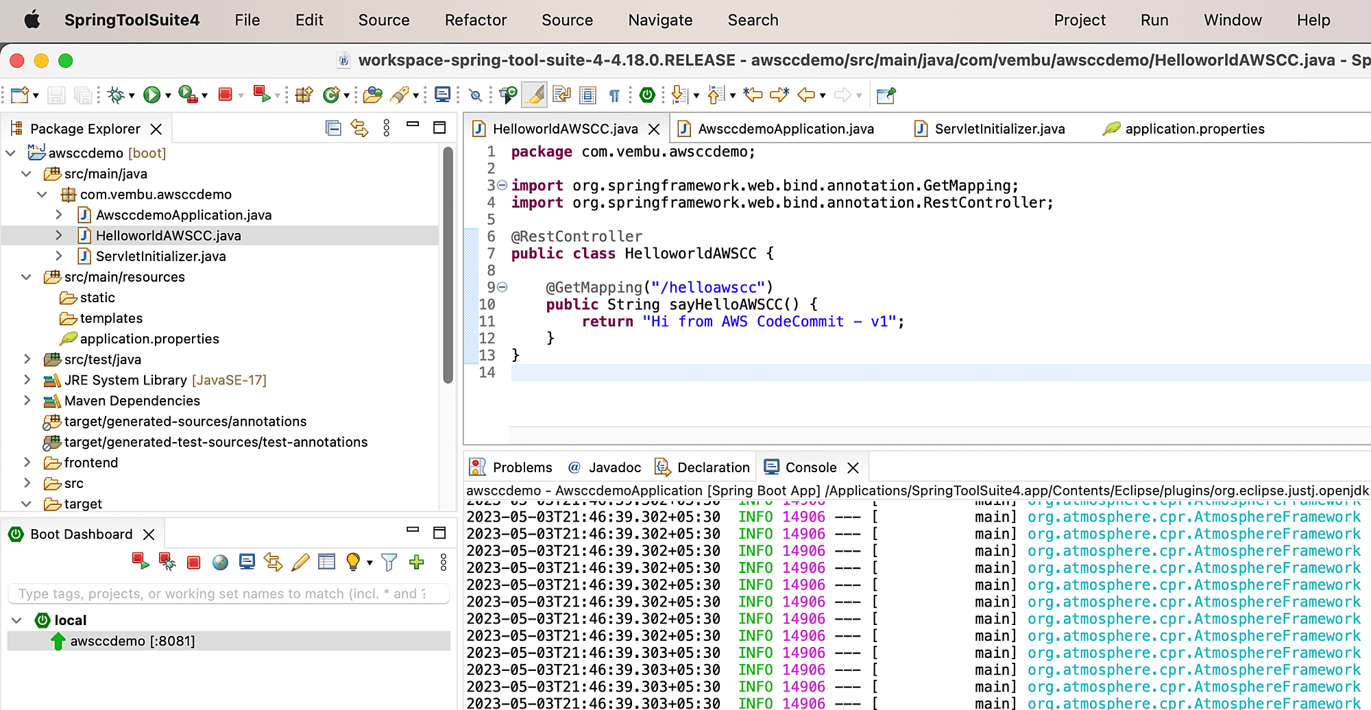
Task: Click the red Stop icon in main toolbar
Action: (x=226, y=95)
